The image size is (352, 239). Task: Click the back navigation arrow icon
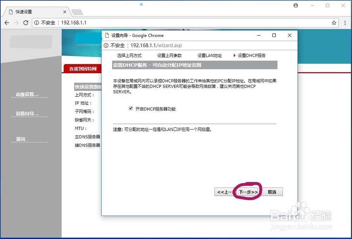coord(7,23)
